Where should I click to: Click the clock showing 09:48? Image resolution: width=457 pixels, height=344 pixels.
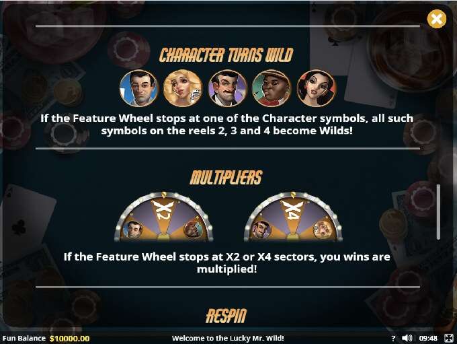click(428, 338)
